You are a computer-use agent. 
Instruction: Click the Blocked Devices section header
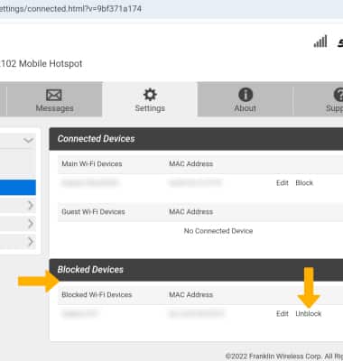point(196,270)
